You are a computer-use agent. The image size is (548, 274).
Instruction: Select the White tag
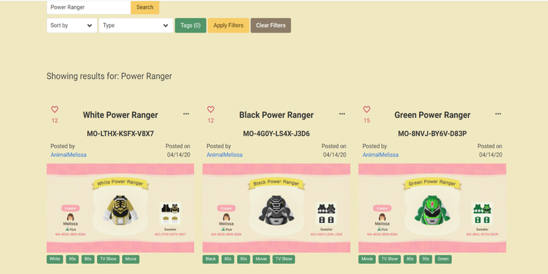point(55,259)
